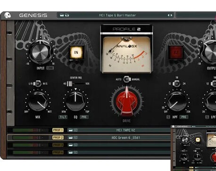Flip the AUTO/MANUAL drive switch
Viewport: 216px width, 171px height.
click(127, 79)
